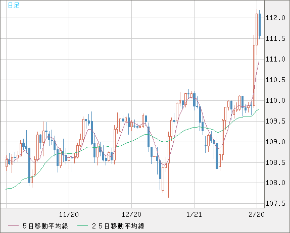
Task: Click the 1/21 date axis label
Action: coord(194,214)
